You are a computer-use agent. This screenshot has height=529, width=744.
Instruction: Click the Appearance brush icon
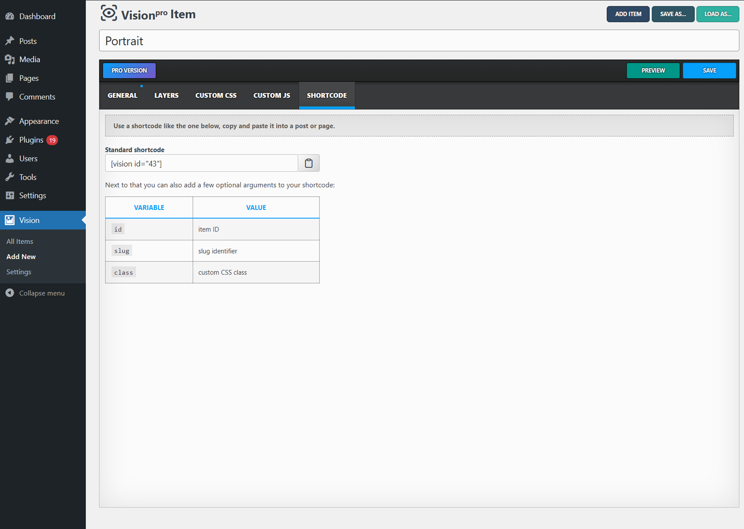pos(10,121)
